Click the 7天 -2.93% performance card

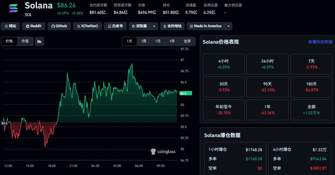click(x=311, y=64)
